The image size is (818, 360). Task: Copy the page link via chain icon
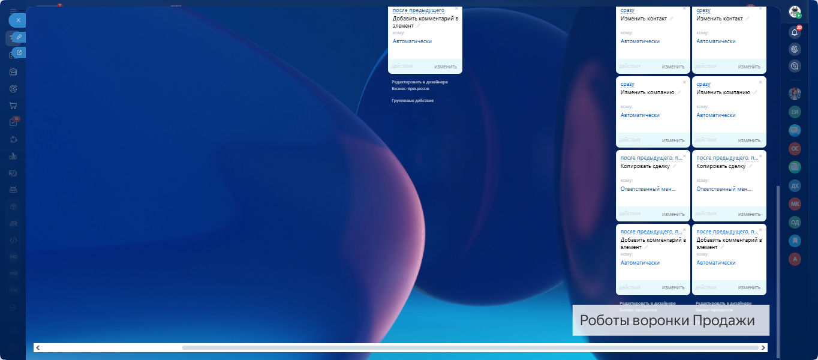(19, 37)
